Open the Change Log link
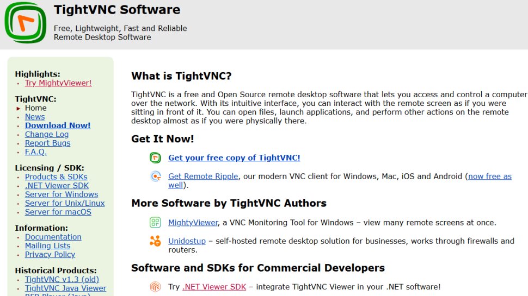Image resolution: width=528 pixels, height=296 pixels. click(x=47, y=134)
